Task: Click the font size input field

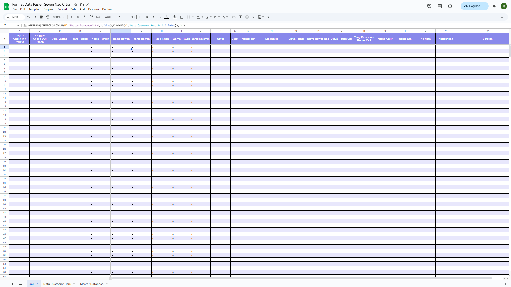Action: tap(133, 17)
